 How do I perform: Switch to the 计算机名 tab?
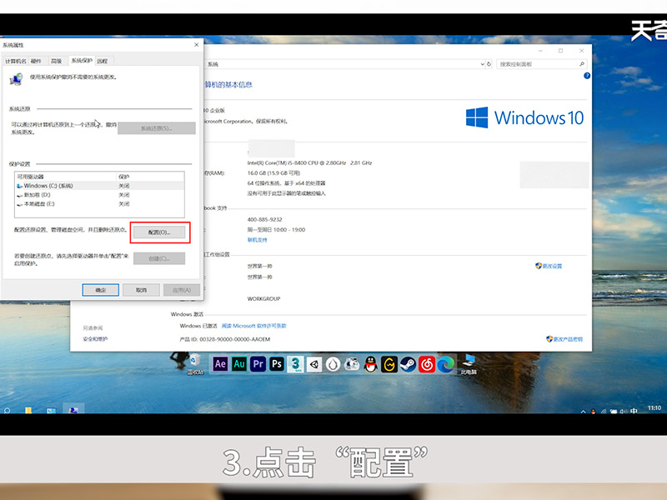pyautogui.click(x=16, y=61)
